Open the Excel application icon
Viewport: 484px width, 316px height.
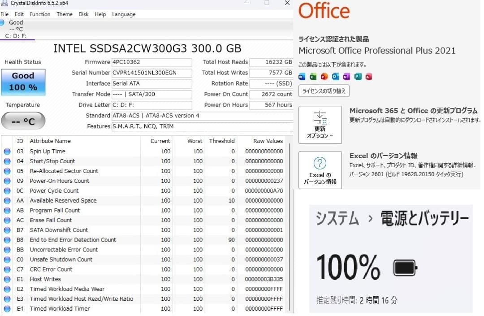(x=313, y=77)
